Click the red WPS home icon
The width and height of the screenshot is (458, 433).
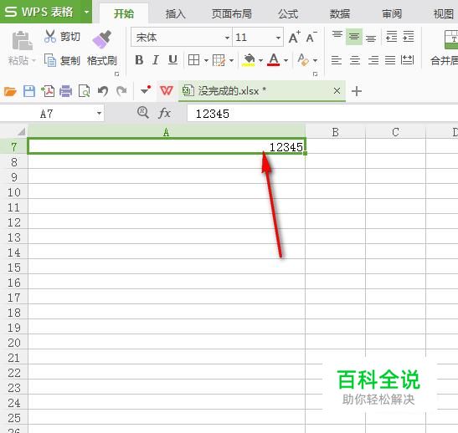[167, 90]
